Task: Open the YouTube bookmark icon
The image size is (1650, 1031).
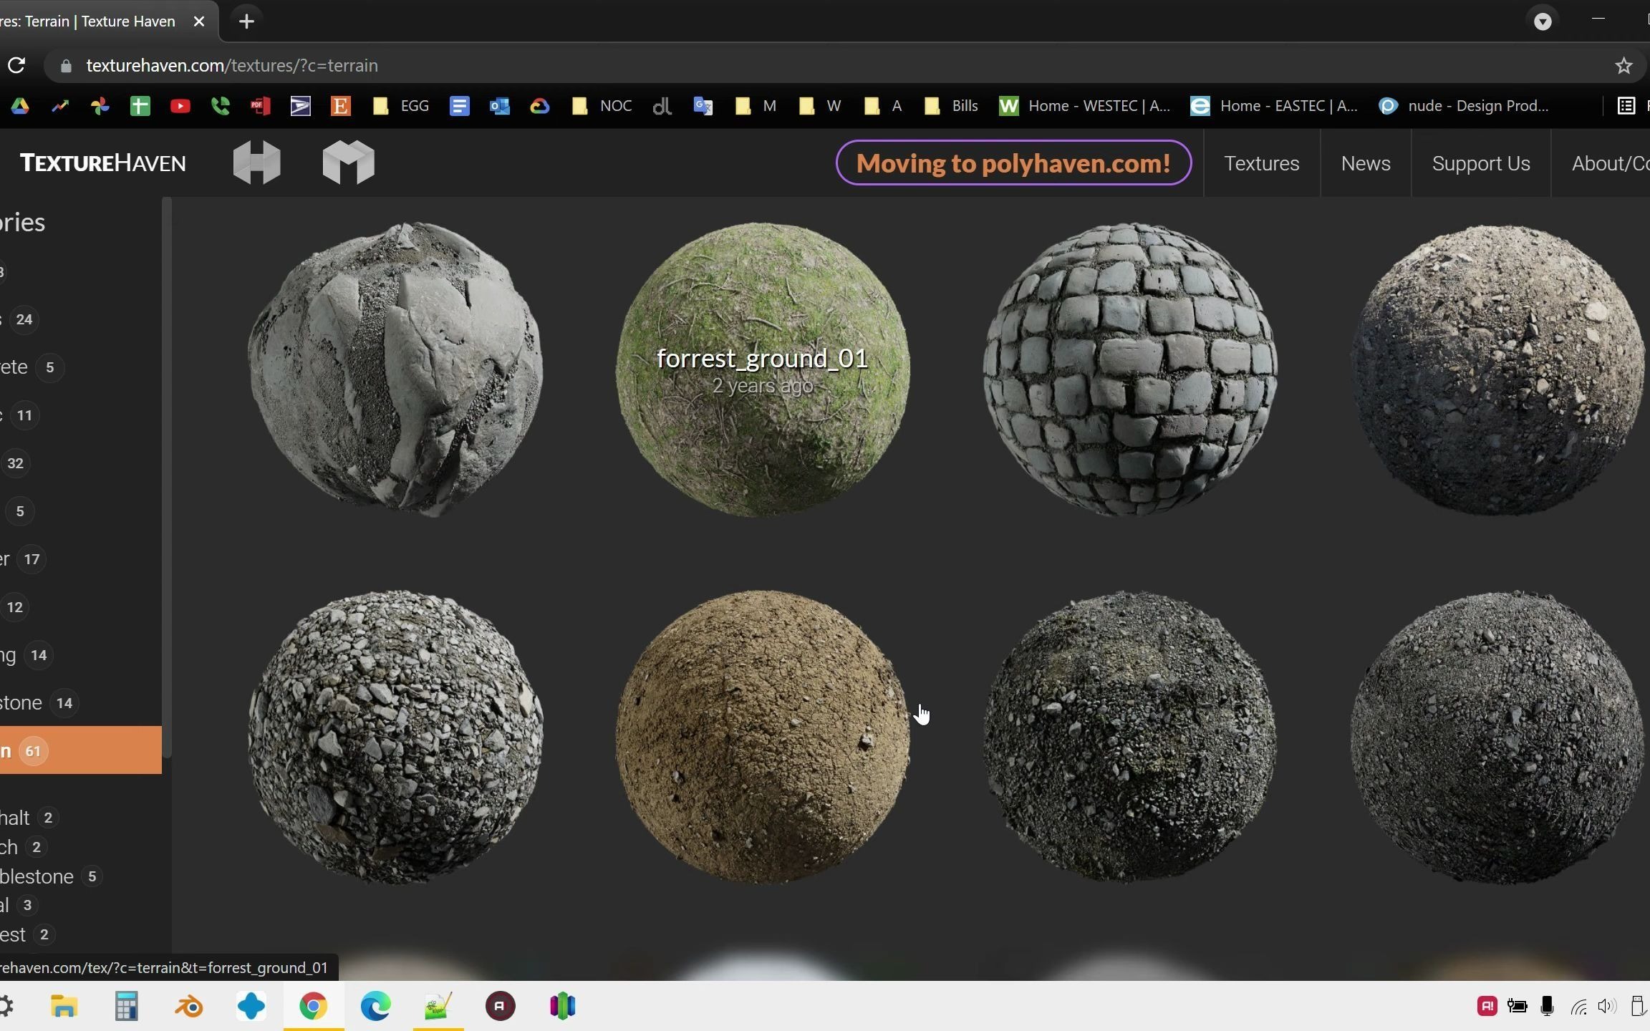Action: point(180,107)
